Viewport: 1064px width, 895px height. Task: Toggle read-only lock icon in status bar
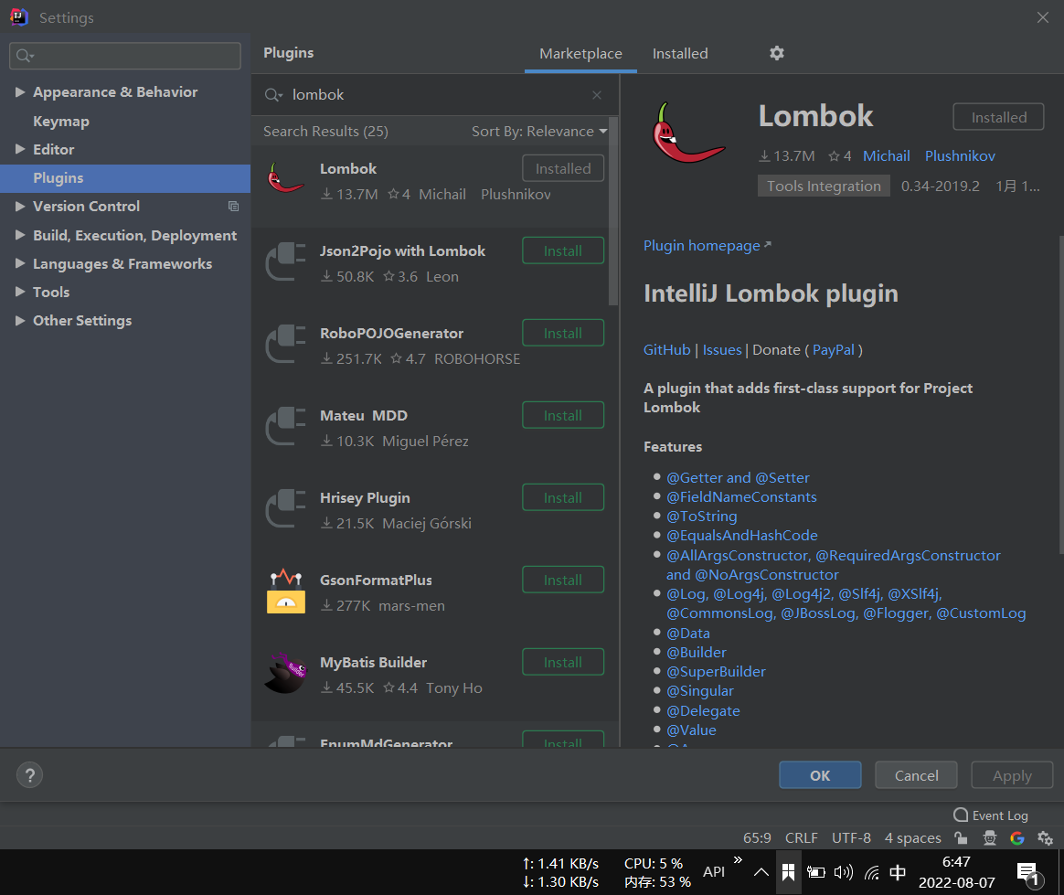961,838
